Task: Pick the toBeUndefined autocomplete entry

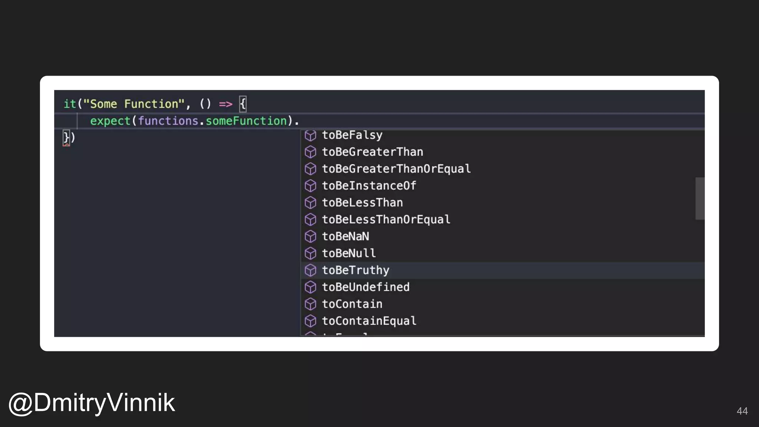Action: click(x=365, y=287)
